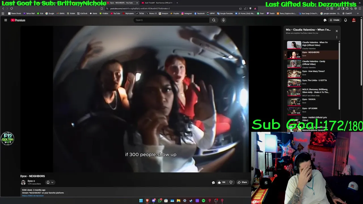Focus the YouTube search field

pos(171,20)
